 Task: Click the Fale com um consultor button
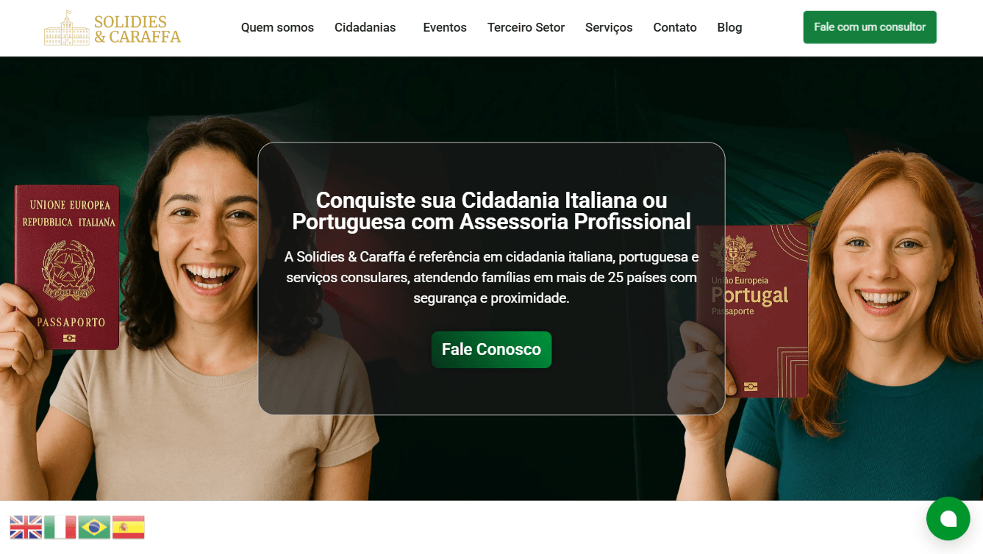[x=870, y=27]
